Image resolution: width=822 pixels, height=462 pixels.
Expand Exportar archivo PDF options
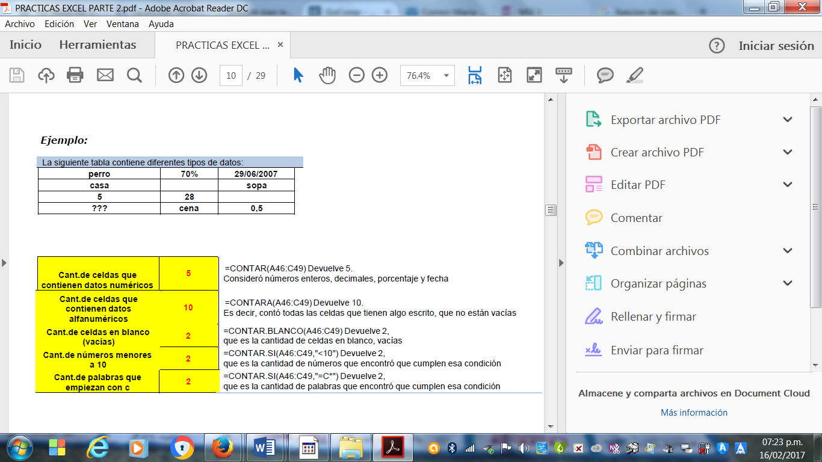point(788,120)
